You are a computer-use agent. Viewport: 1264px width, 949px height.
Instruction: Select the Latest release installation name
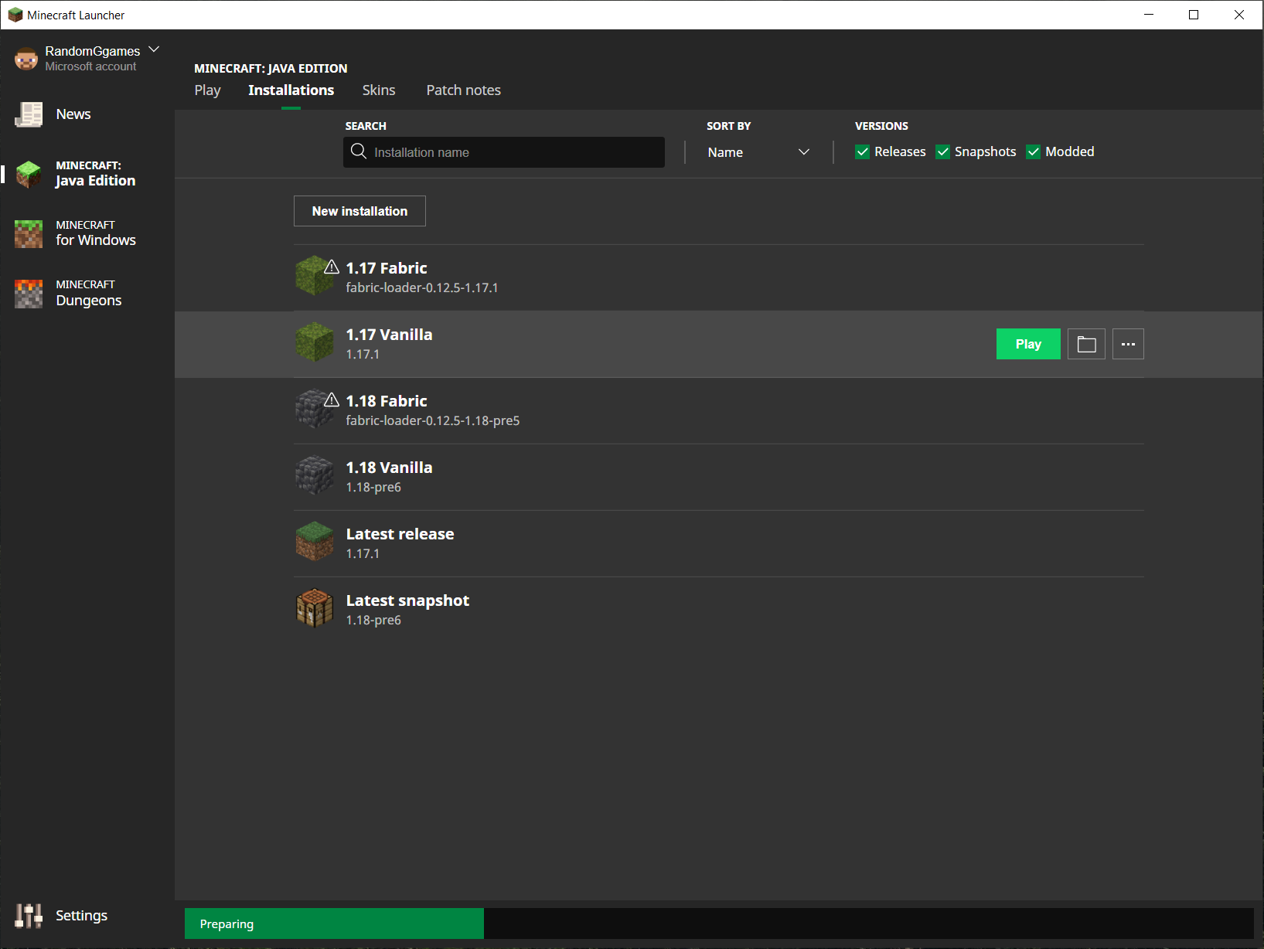tap(400, 534)
